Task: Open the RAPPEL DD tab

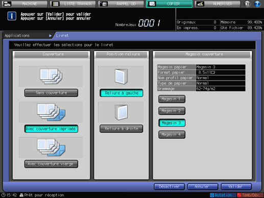Action: click(x=121, y=4)
